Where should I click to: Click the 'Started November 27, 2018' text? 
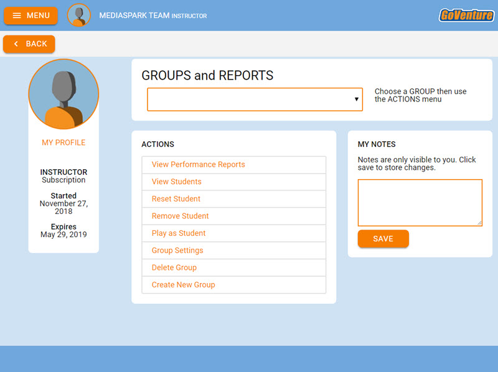(63, 203)
